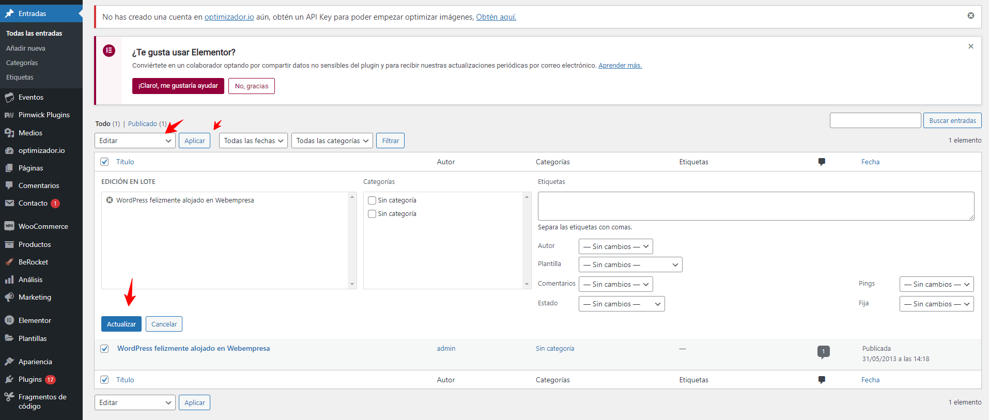Open the Todas las categorías dropdown
Viewport: 989px width, 420px height.
tap(332, 141)
